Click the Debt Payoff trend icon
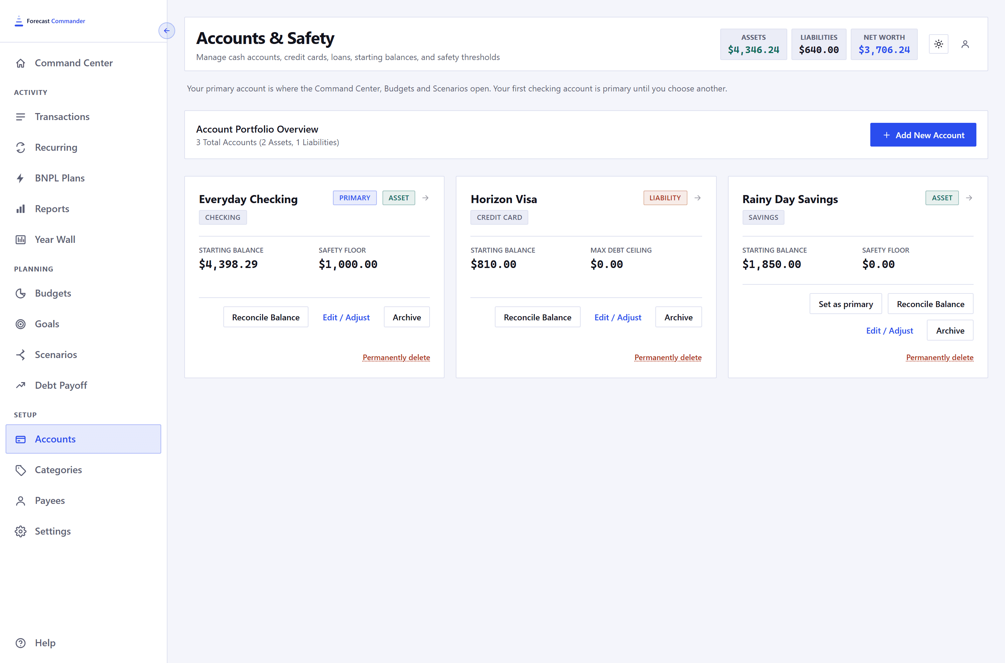1005x663 pixels. 20,385
